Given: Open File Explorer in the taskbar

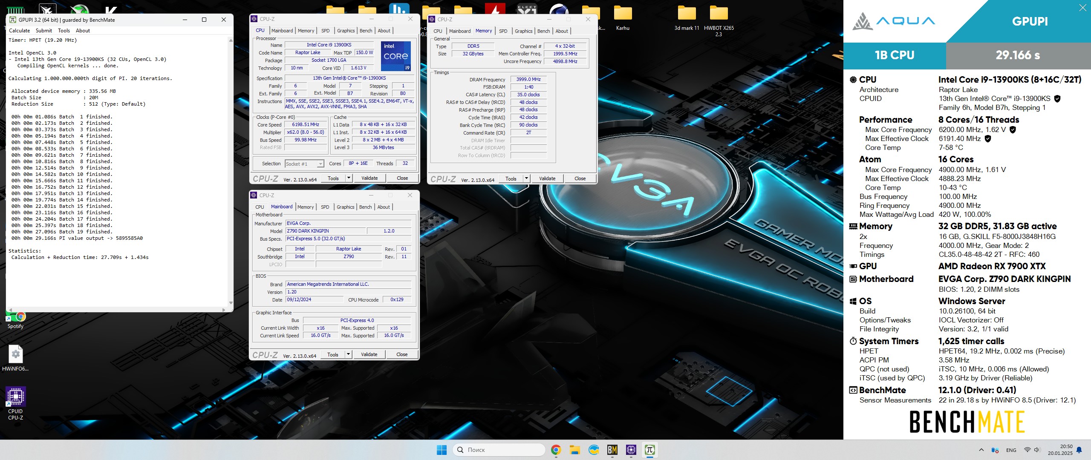Looking at the screenshot, I should coord(574,450).
